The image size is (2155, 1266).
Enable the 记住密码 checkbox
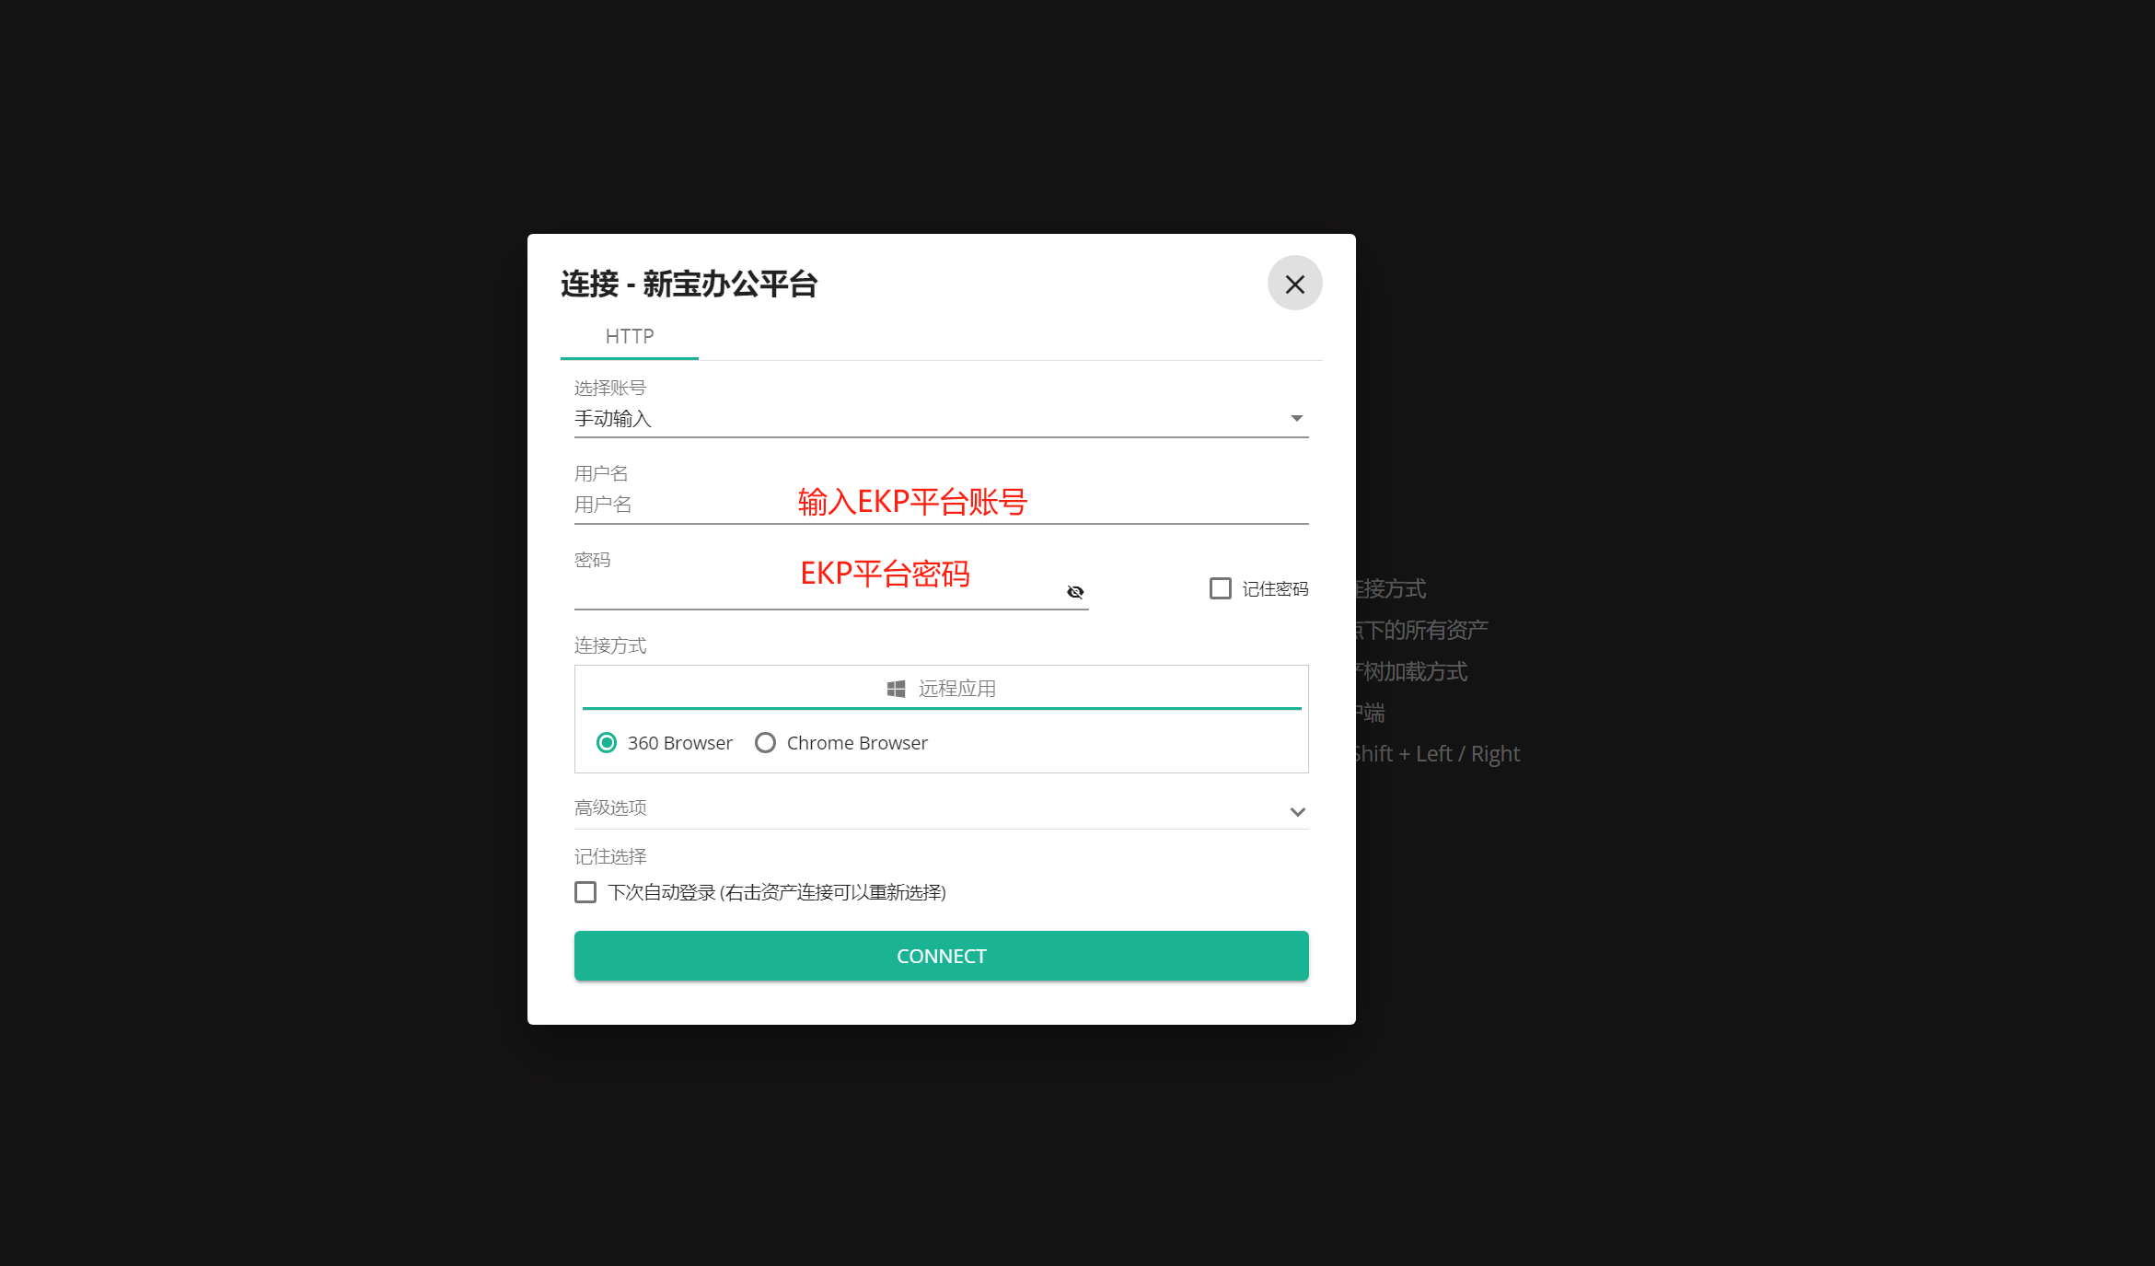pyautogui.click(x=1220, y=588)
